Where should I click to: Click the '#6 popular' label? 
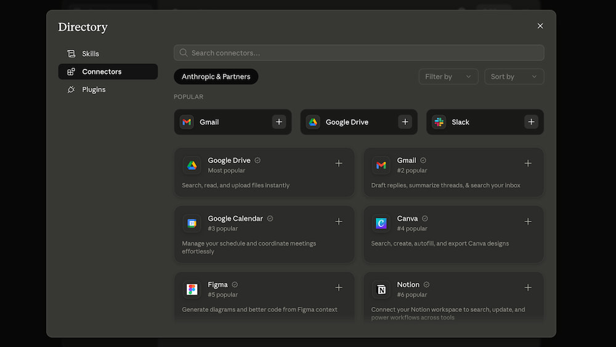(412, 295)
